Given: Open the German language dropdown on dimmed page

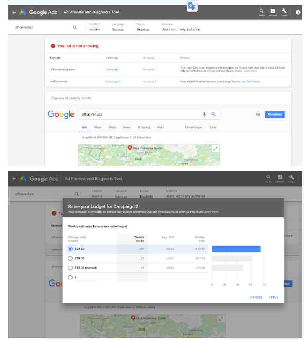Looking at the screenshot, I should pos(121,194).
